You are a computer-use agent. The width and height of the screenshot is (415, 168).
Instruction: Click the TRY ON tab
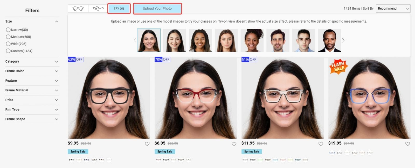tap(119, 9)
